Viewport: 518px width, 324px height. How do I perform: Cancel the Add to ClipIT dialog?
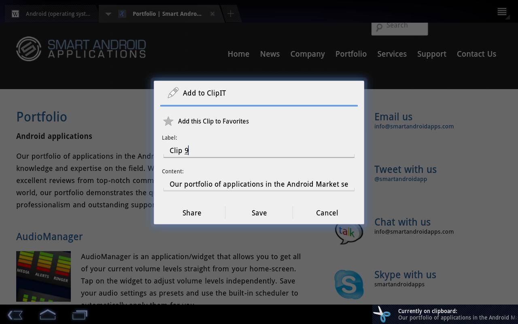(x=327, y=213)
